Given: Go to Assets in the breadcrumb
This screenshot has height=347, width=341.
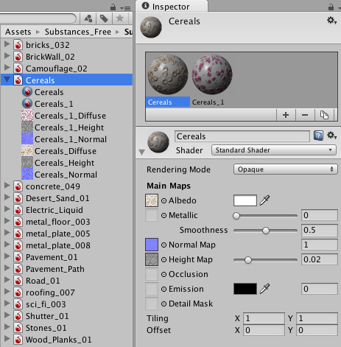Looking at the screenshot, I should (x=18, y=32).
